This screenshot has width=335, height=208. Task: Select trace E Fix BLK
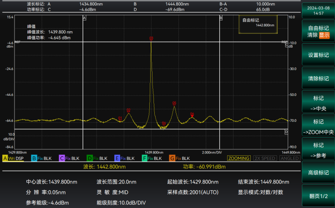click(x=125, y=158)
